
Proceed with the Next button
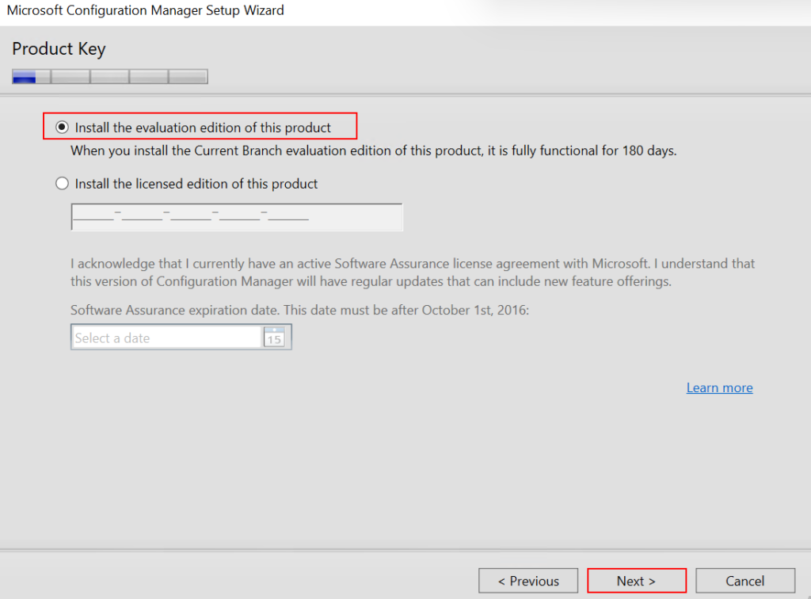(636, 581)
